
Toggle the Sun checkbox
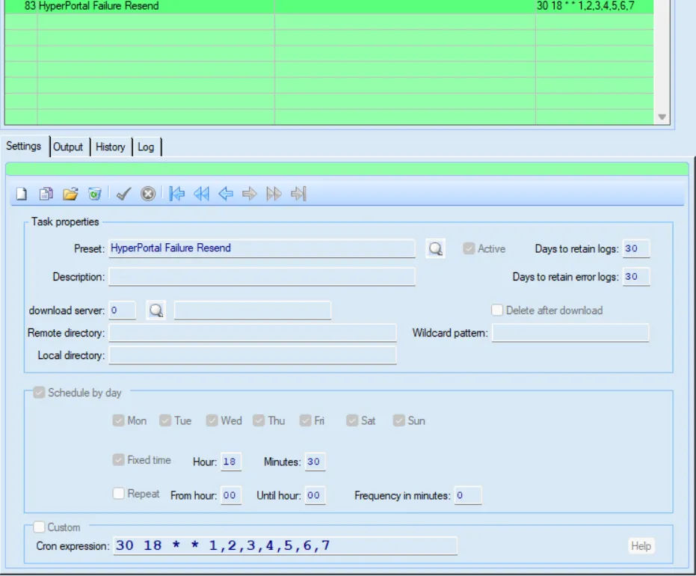399,420
